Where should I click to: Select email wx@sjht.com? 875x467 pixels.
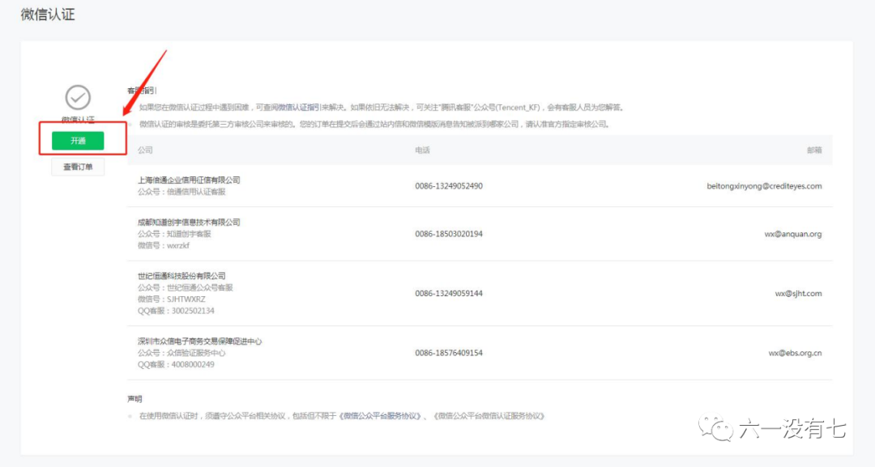(x=798, y=294)
